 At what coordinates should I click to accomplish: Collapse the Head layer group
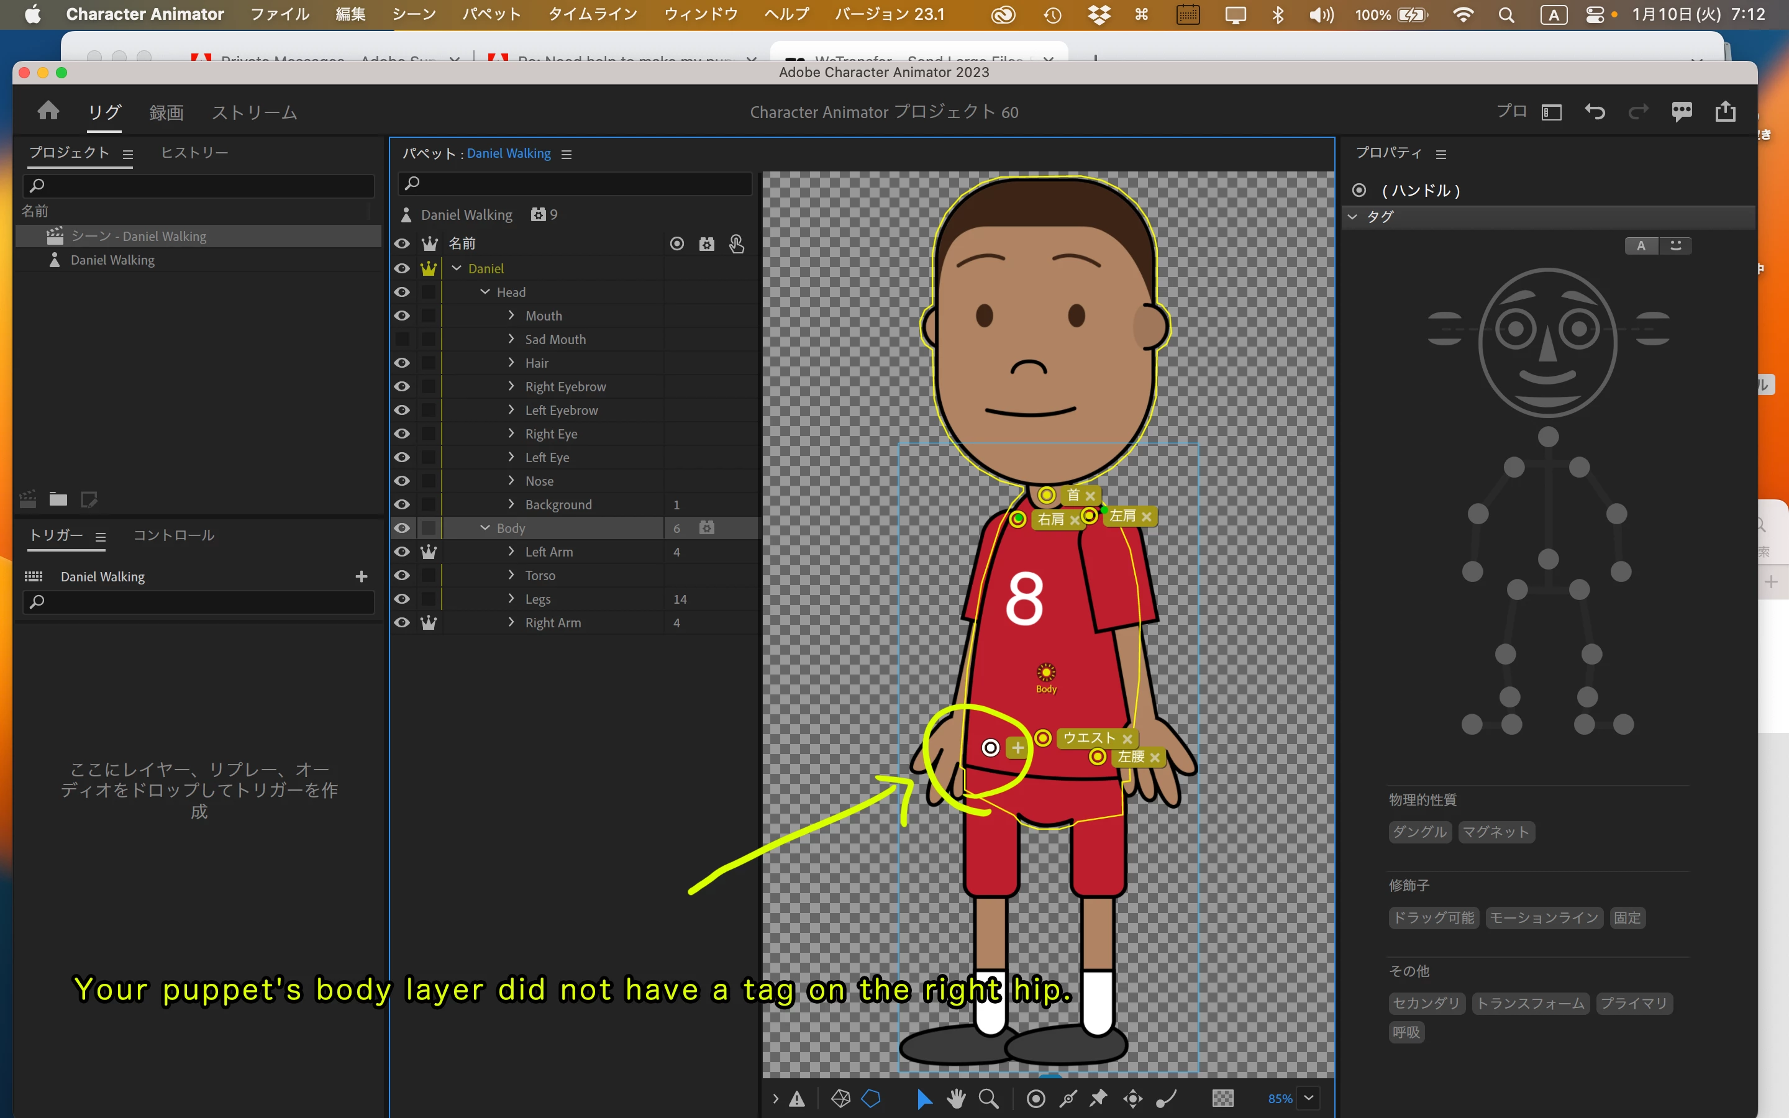coord(485,292)
